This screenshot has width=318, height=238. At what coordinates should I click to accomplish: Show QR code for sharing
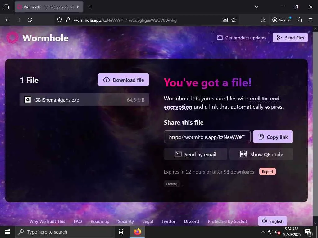point(261,154)
